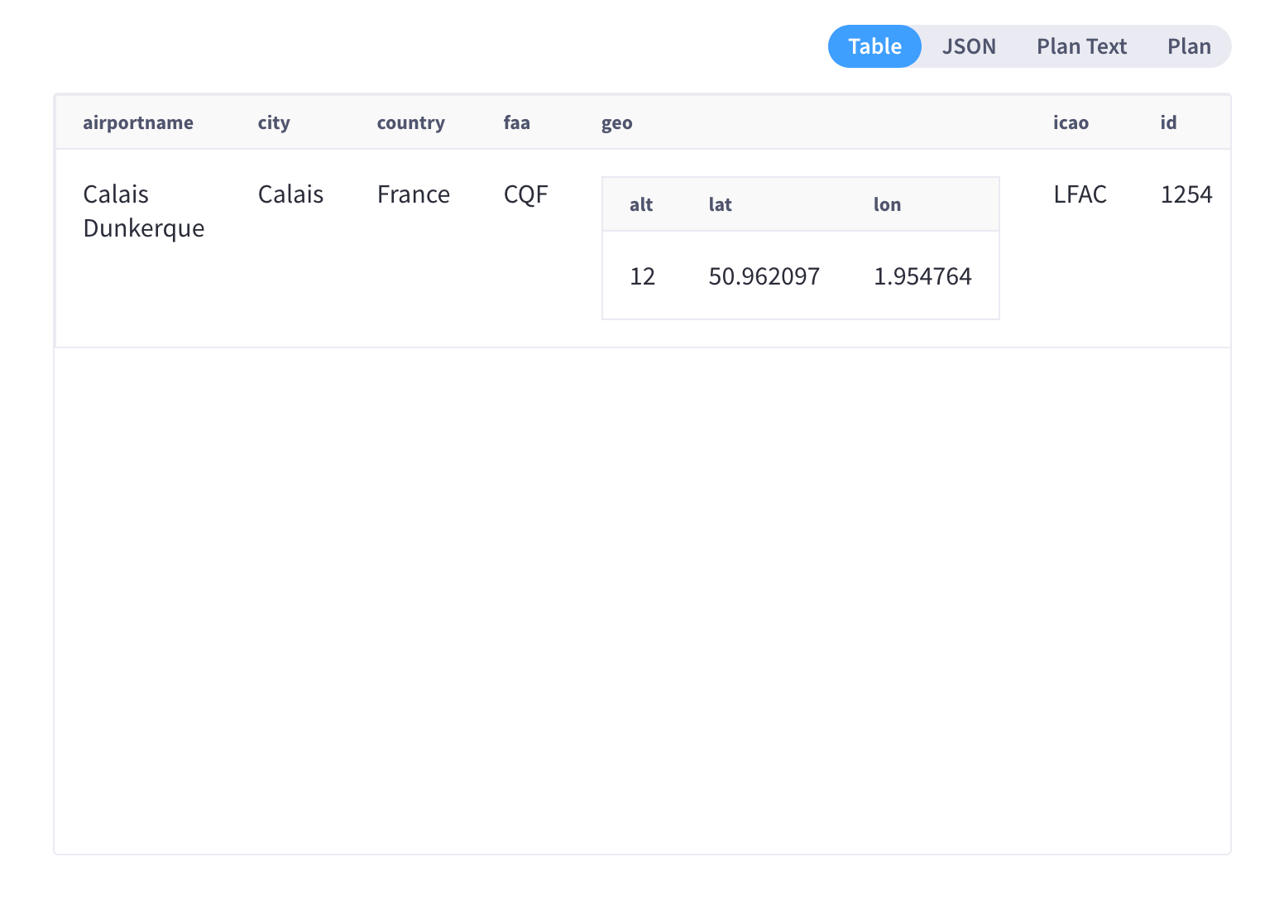Select the Plan tab
The image size is (1284, 905).
pyautogui.click(x=1189, y=46)
